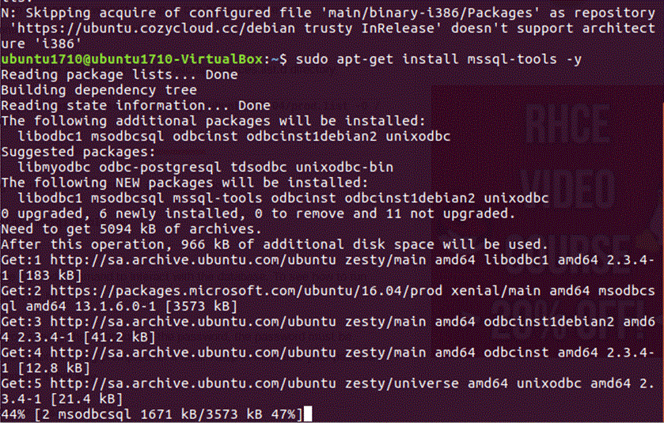Click the white terminal cursor block after 47%]
Image resolution: width=664 pixels, height=423 pixels.
pos(308,414)
